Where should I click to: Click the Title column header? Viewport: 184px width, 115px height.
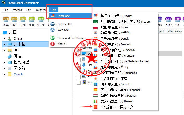click(x=169, y=31)
